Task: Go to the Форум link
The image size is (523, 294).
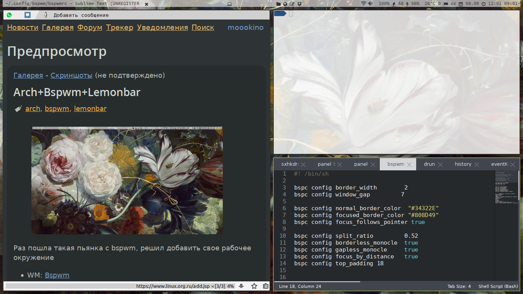Action: pyautogui.click(x=90, y=28)
